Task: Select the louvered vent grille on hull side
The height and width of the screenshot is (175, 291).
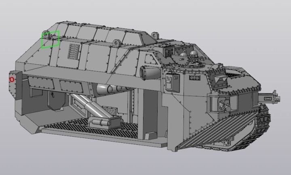Action: pyautogui.click(x=74, y=52)
